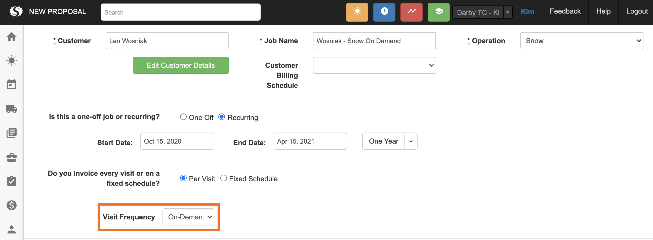
Task: Open the blue clock shortcut button
Action: [x=384, y=12]
